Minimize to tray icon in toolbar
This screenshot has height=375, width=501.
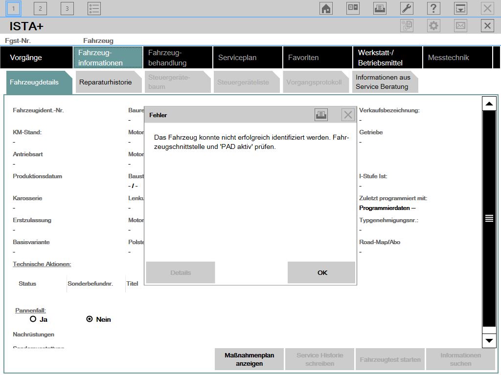click(460, 8)
